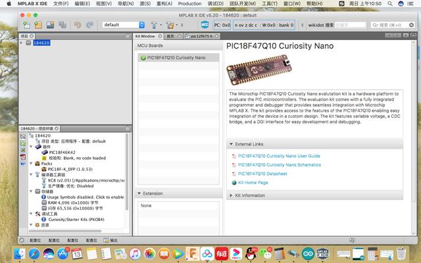Click the Redo arrow icon

click(x=89, y=25)
